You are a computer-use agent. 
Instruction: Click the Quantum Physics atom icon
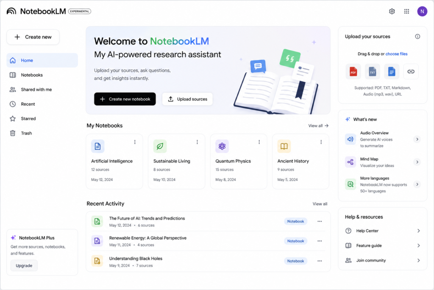222,146
